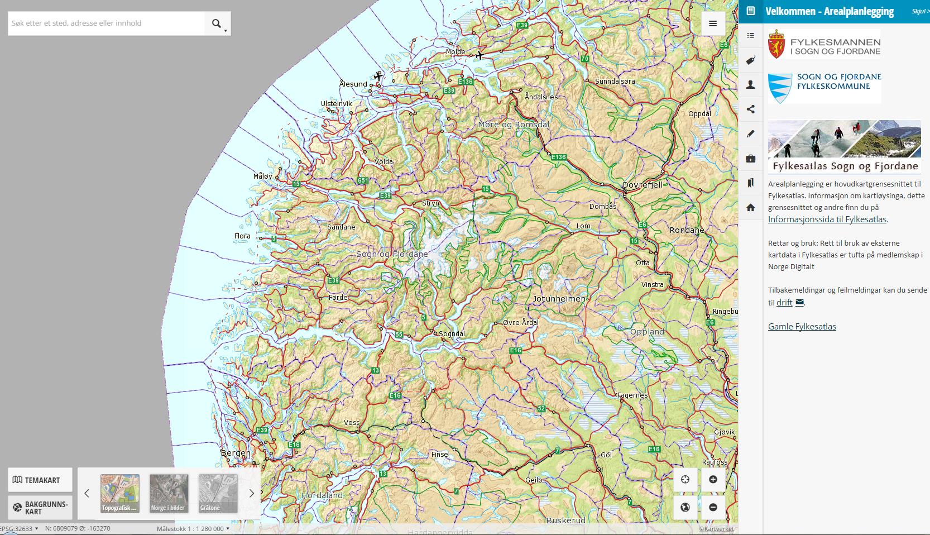Open the user profile sidebar icon
Image resolution: width=930 pixels, height=535 pixels.
(750, 85)
